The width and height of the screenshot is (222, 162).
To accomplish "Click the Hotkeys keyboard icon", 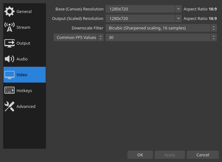I will pyautogui.click(x=10, y=90).
